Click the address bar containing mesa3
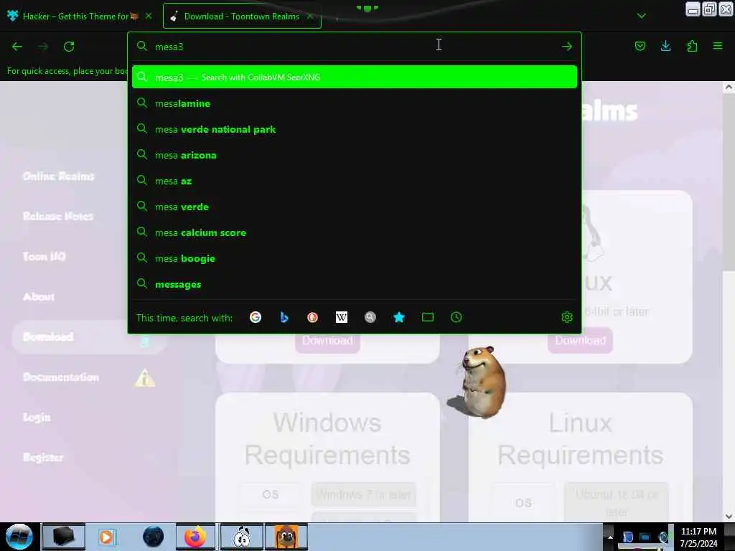Viewport: 735px width, 551px height. pyautogui.click(x=354, y=47)
